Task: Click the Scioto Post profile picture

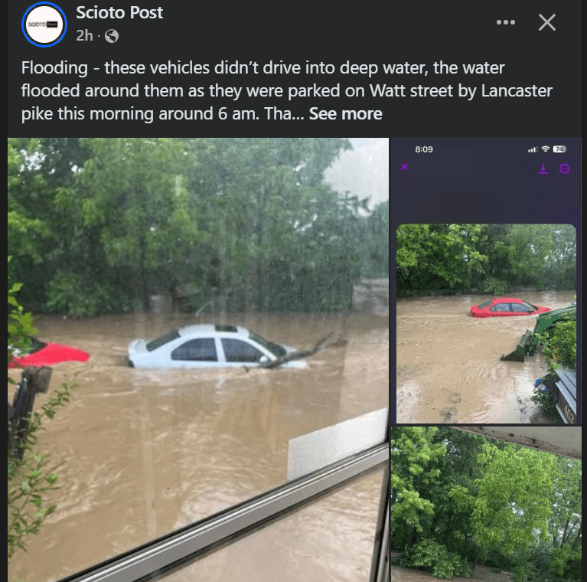Action: pos(44,25)
